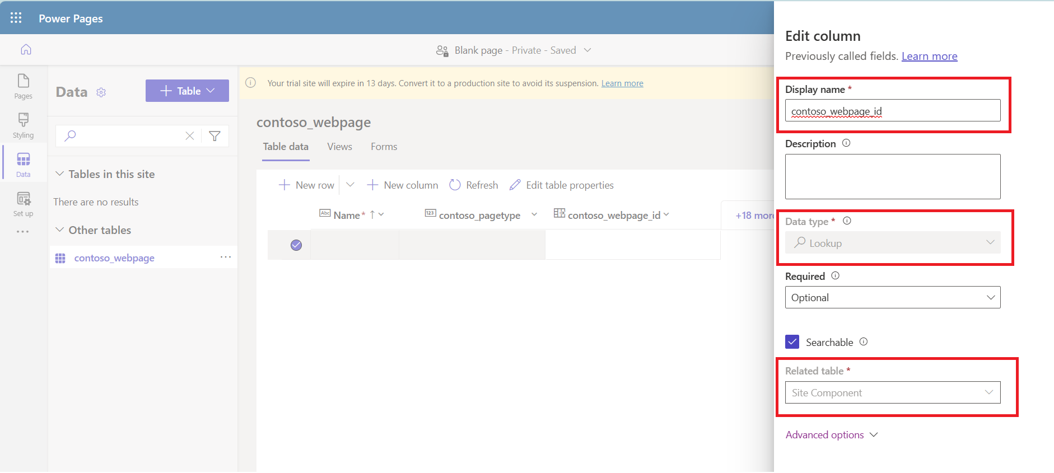Switch to Views tab
Viewport: 1054px width, 473px height.
[x=339, y=147]
